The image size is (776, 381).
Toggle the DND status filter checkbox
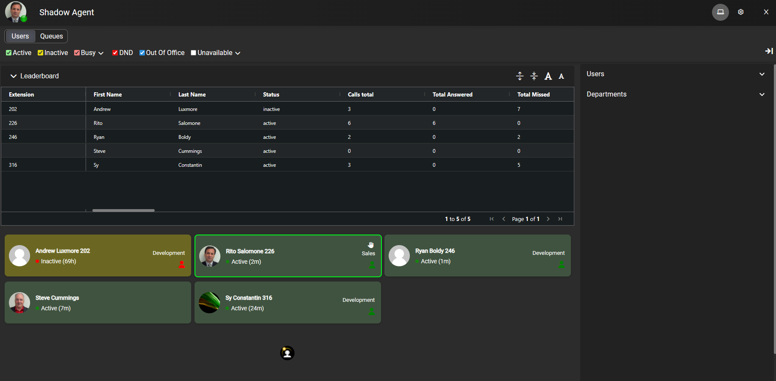click(115, 53)
